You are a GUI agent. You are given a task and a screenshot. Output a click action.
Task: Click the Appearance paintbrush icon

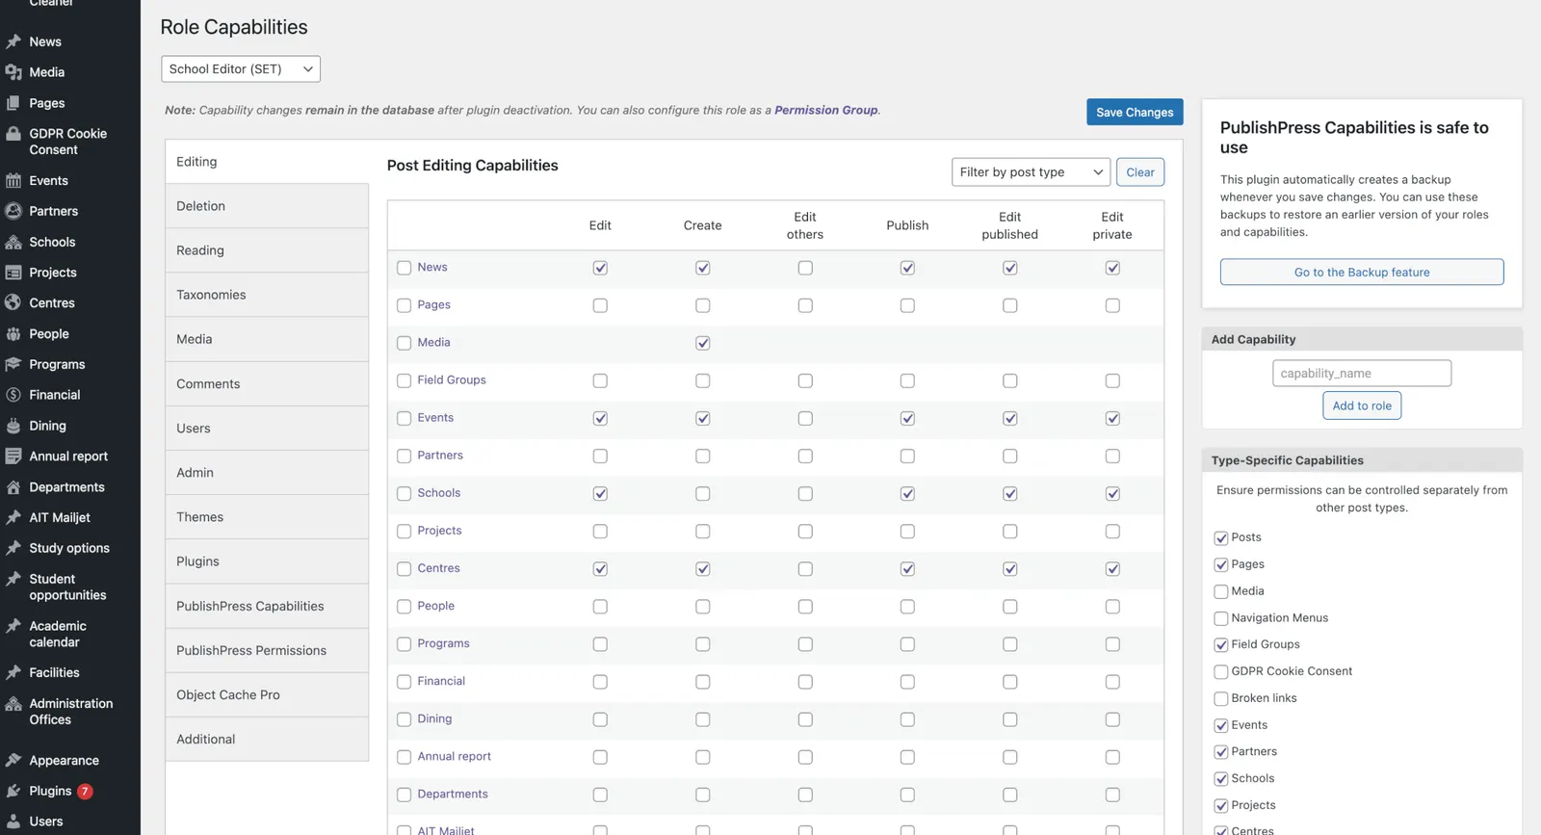pyautogui.click(x=13, y=760)
